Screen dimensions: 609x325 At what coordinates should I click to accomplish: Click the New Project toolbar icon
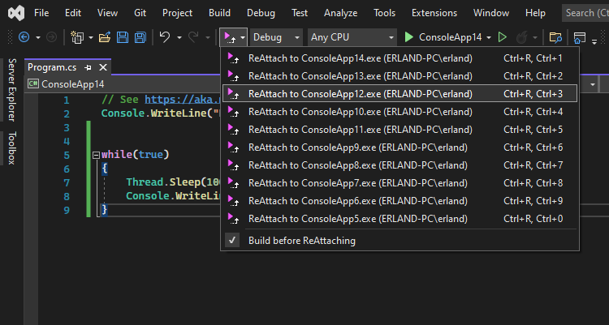pos(77,37)
